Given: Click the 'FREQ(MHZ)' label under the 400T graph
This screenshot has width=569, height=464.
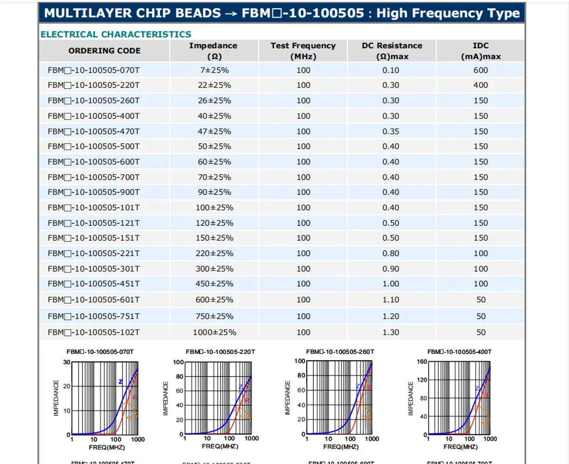Looking at the screenshot, I should pyautogui.click(x=460, y=447).
